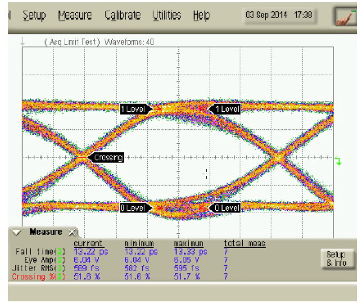Close the Measure results panel
Image resolution: width=361 pixels, height=303 pixels.
72,232
